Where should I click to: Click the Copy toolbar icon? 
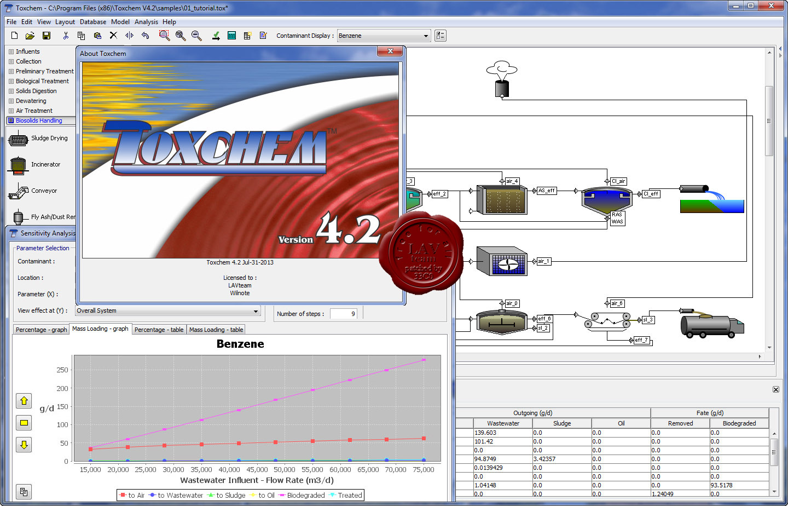[x=81, y=36]
